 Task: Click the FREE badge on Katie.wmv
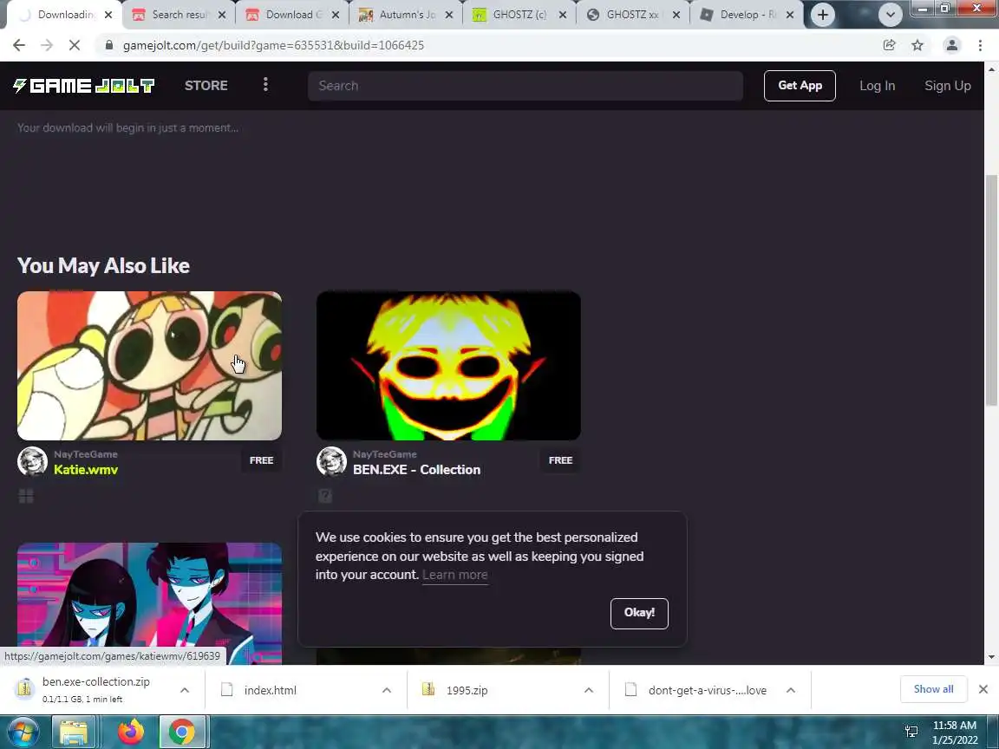261,459
